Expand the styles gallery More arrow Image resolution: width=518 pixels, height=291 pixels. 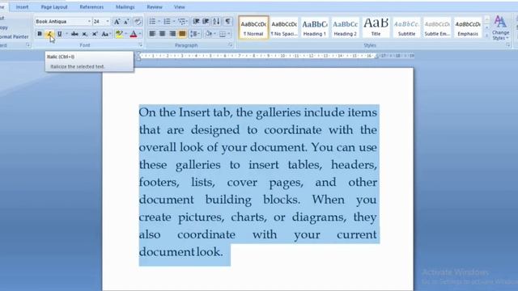tap(486, 35)
